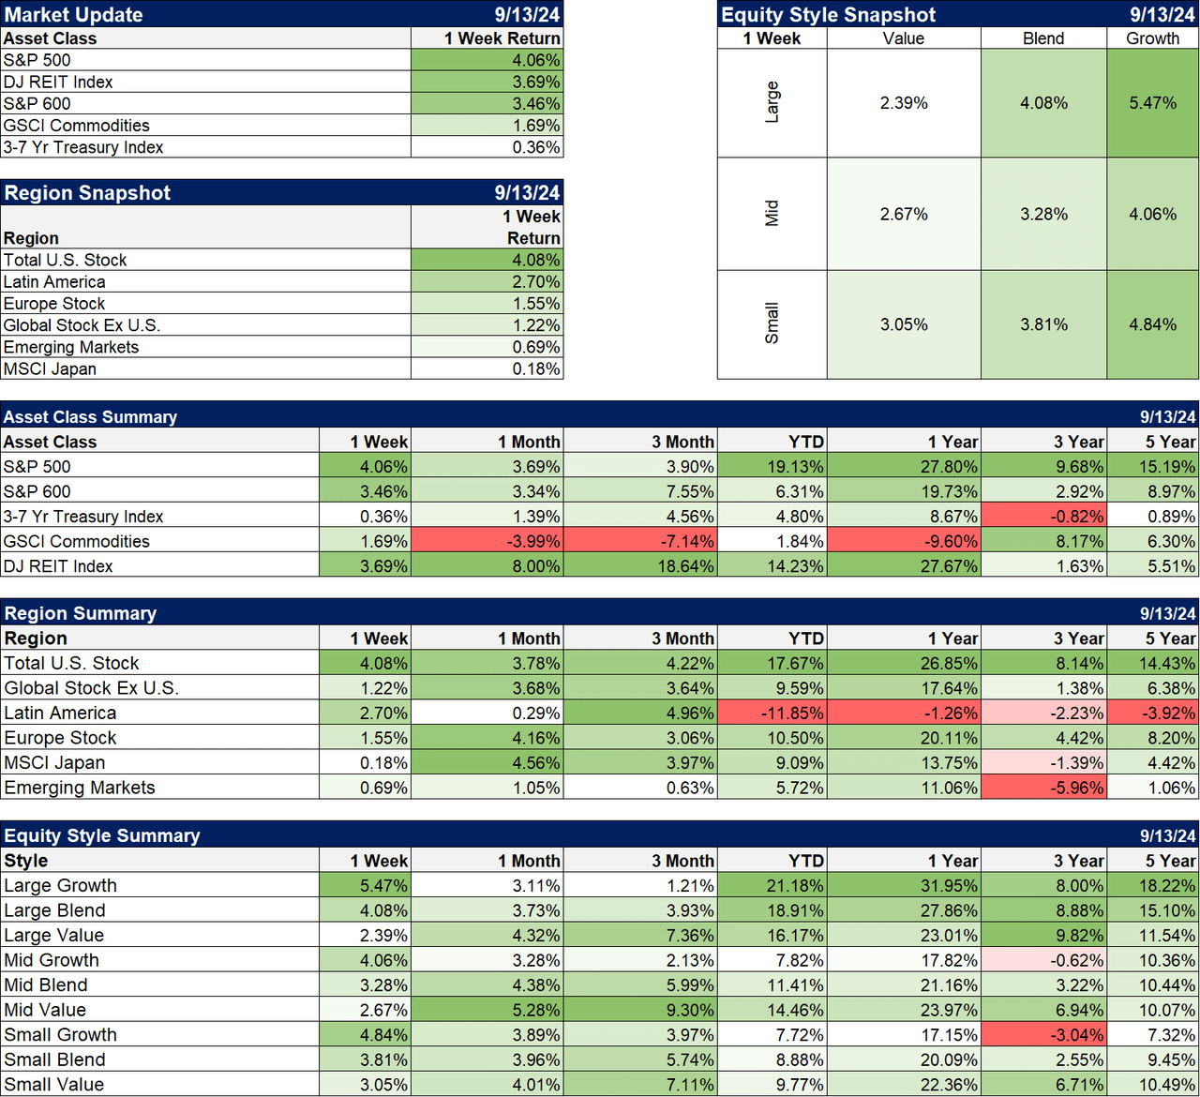Click GSCI Commodities 3 Month -7.14% cell
Image resolution: width=1200 pixels, height=1097 pixels.
639,541
